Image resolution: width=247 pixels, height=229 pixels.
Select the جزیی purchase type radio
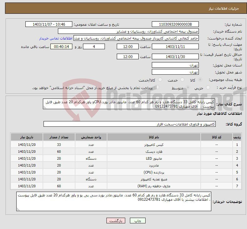click(208, 88)
